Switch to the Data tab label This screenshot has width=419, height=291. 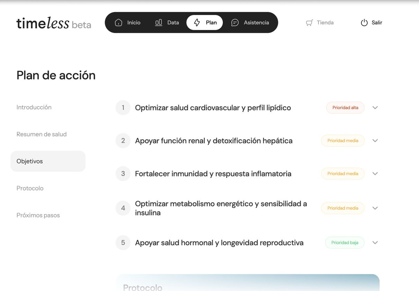tap(173, 23)
